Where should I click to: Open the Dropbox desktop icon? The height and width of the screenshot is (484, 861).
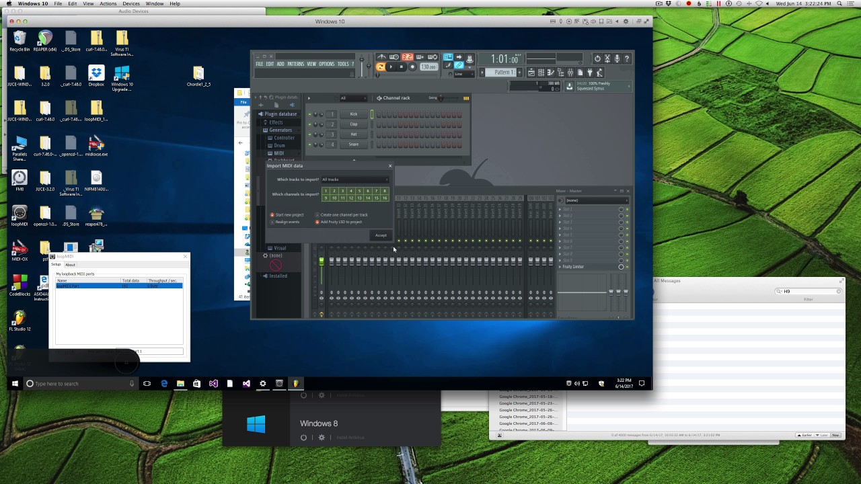point(96,76)
